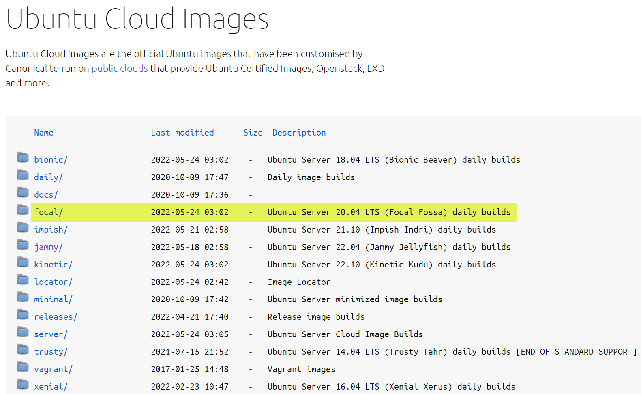
Task: Click the folder icon beside docs/
Action: [23, 192]
